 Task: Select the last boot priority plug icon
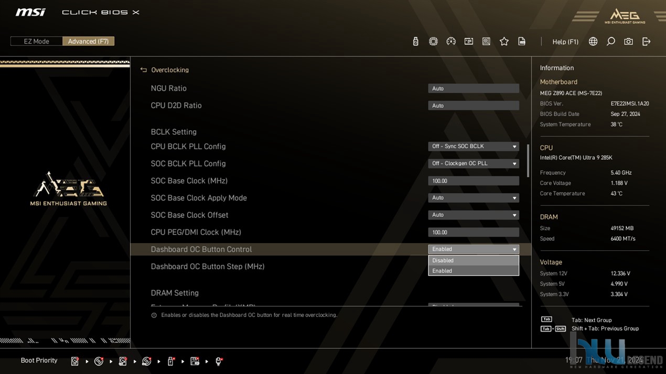point(219,361)
